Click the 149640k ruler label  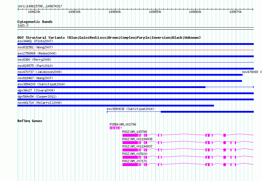115,12
